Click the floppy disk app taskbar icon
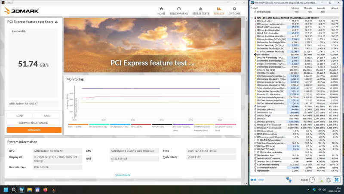This screenshot has height=194, width=344. pos(37,190)
